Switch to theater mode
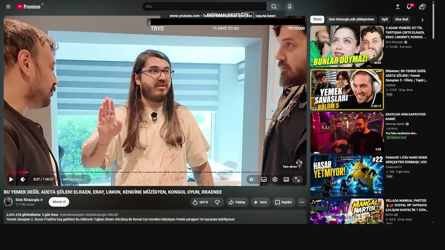This screenshot has width=445, height=250. click(286, 179)
